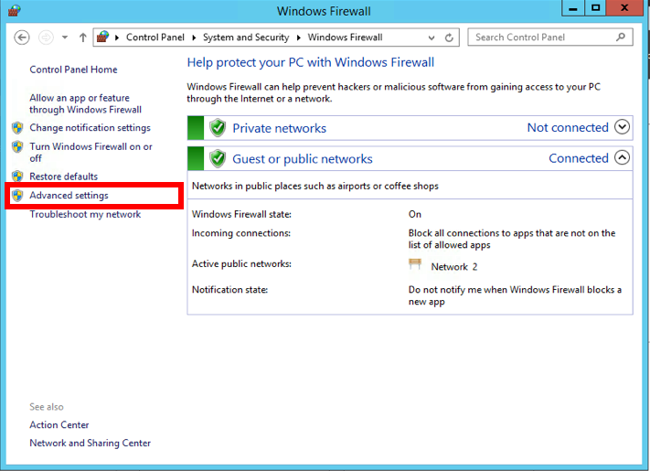
Task: Click the Search Control Panel field
Action: pos(541,37)
